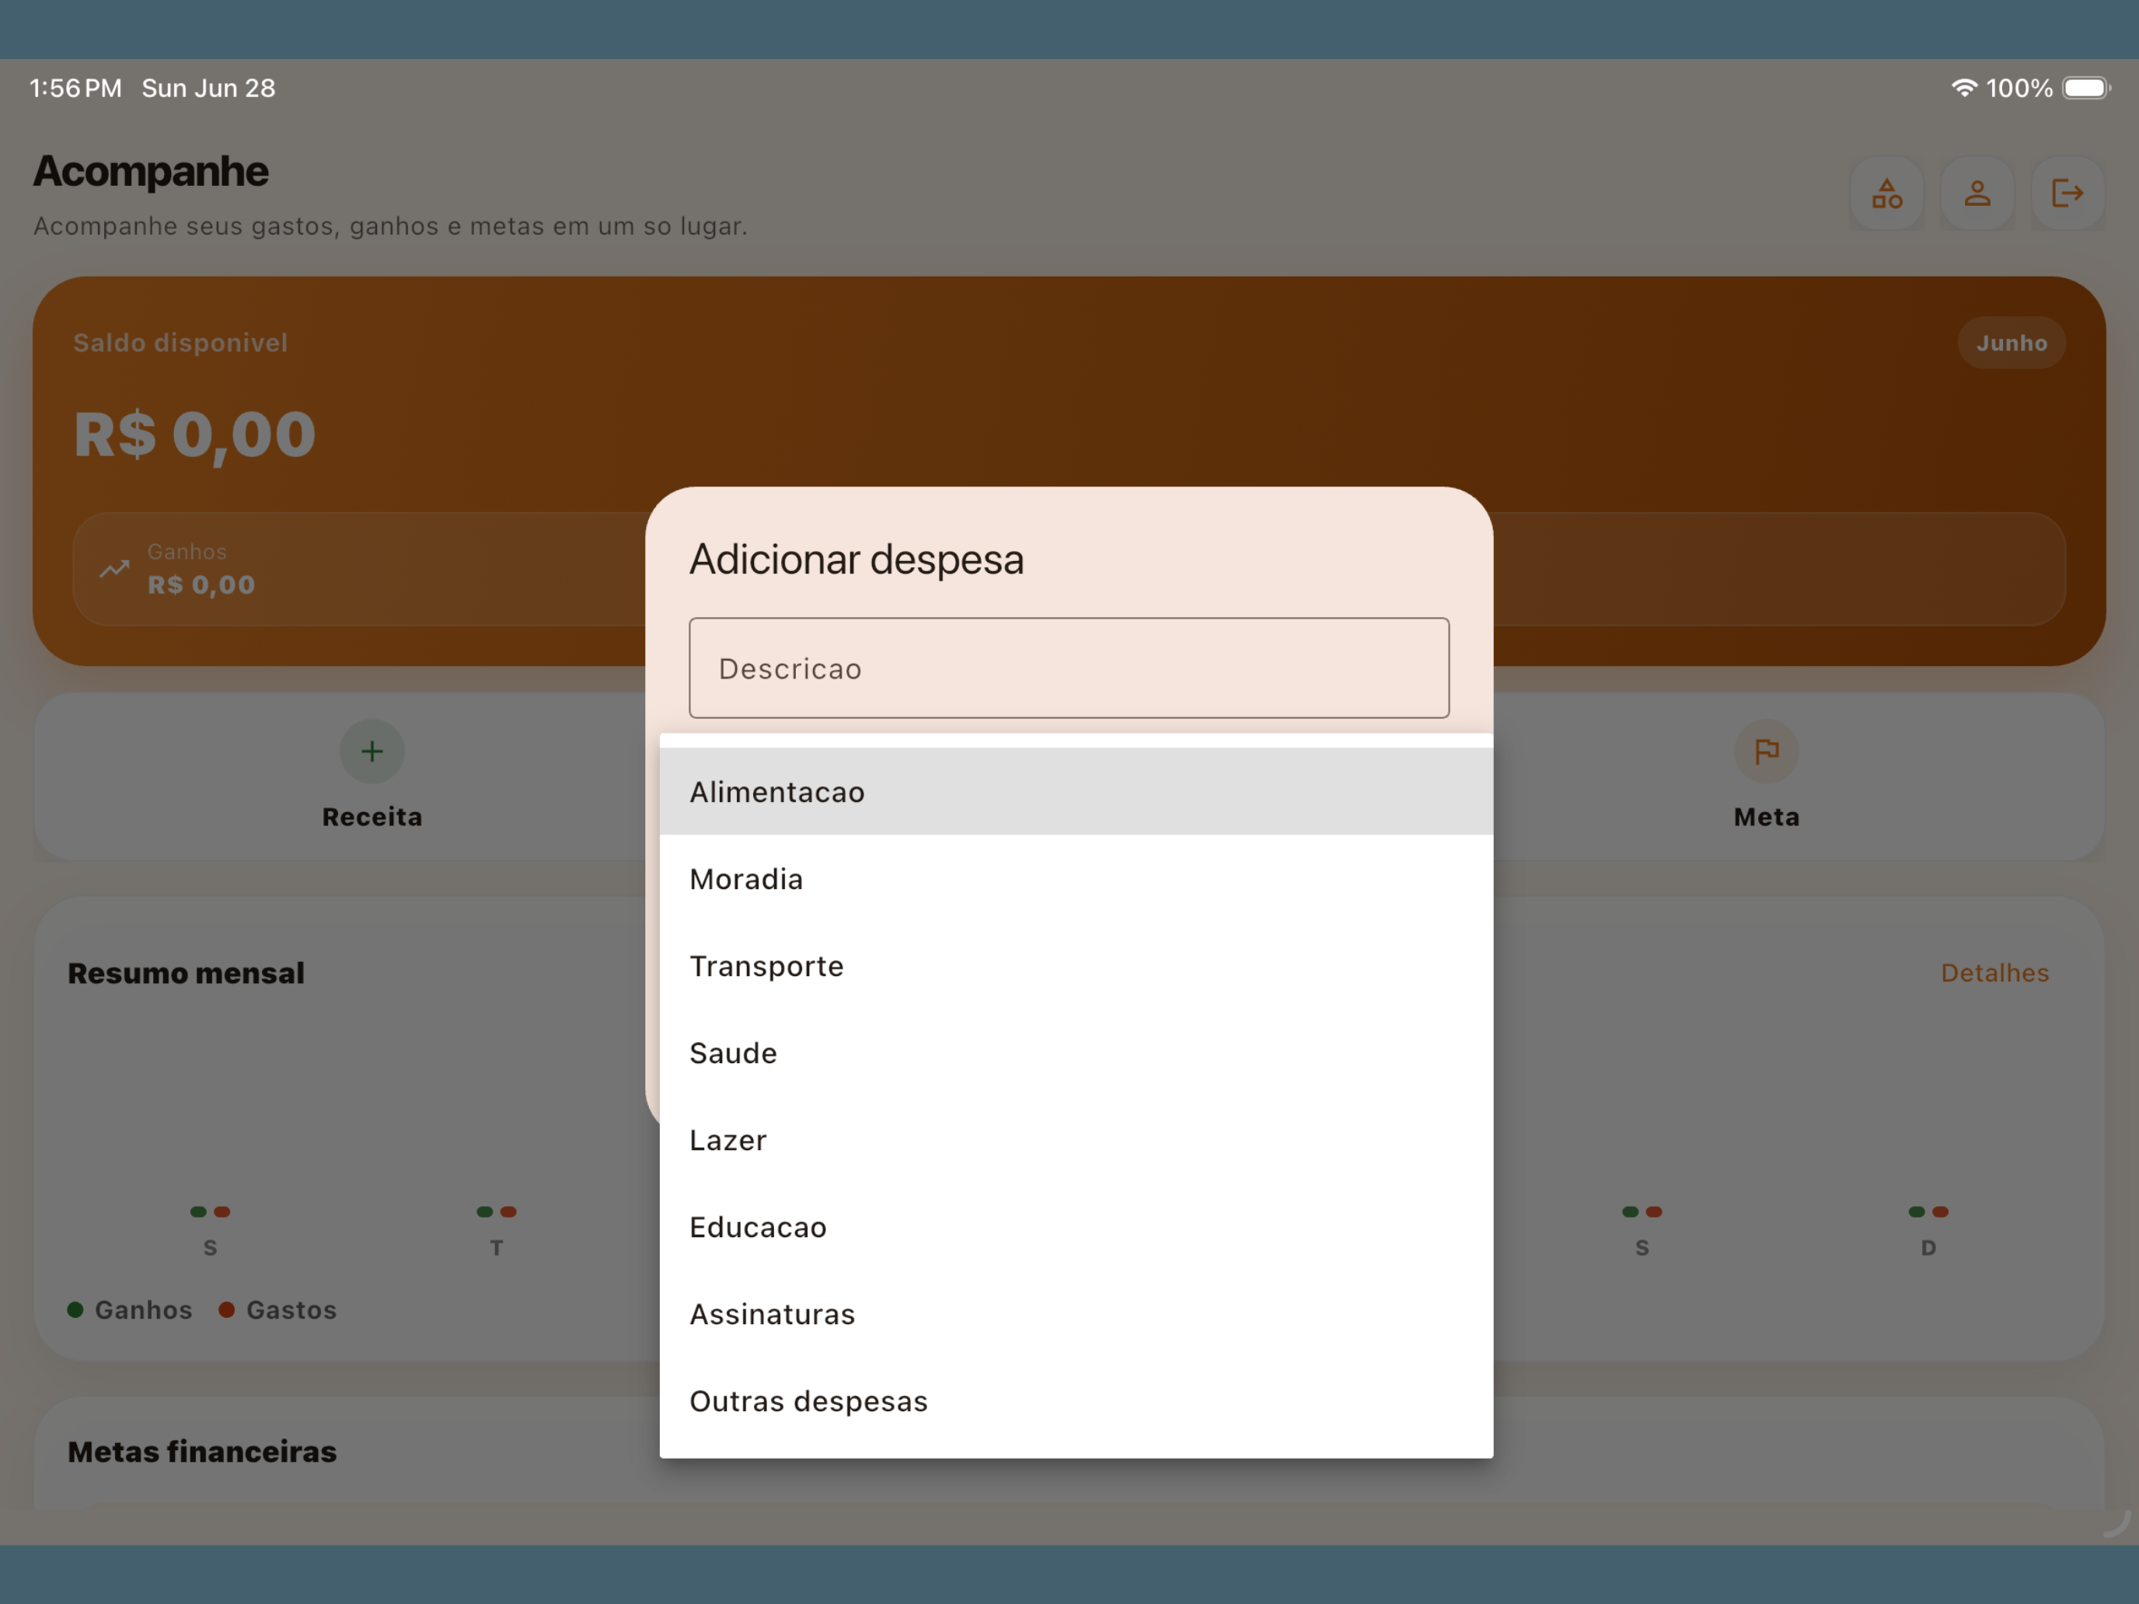Focus the Descricao input field

tap(1069, 668)
